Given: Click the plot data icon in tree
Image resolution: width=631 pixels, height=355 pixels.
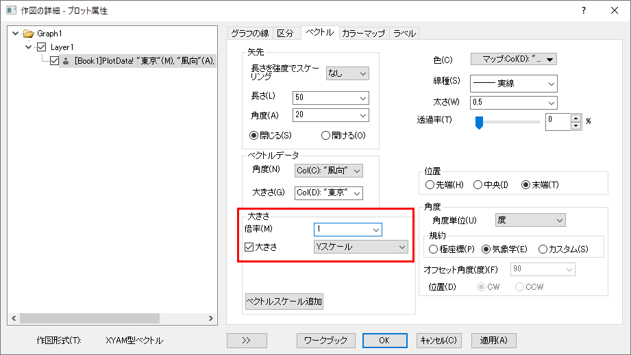Looking at the screenshot, I should [x=66, y=62].
